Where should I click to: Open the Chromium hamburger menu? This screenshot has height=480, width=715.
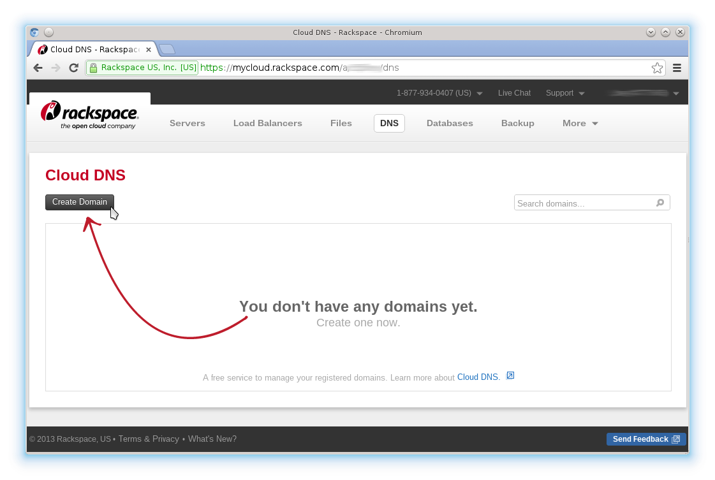(x=677, y=68)
